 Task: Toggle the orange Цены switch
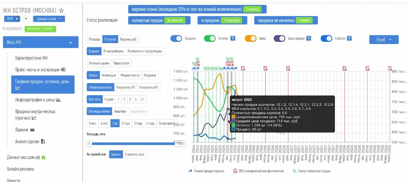click(251, 38)
